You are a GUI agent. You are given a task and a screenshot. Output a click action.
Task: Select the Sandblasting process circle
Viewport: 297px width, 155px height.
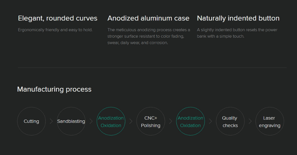(x=71, y=121)
